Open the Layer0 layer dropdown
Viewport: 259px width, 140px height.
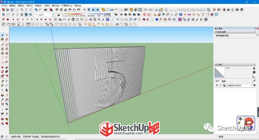point(53,15)
